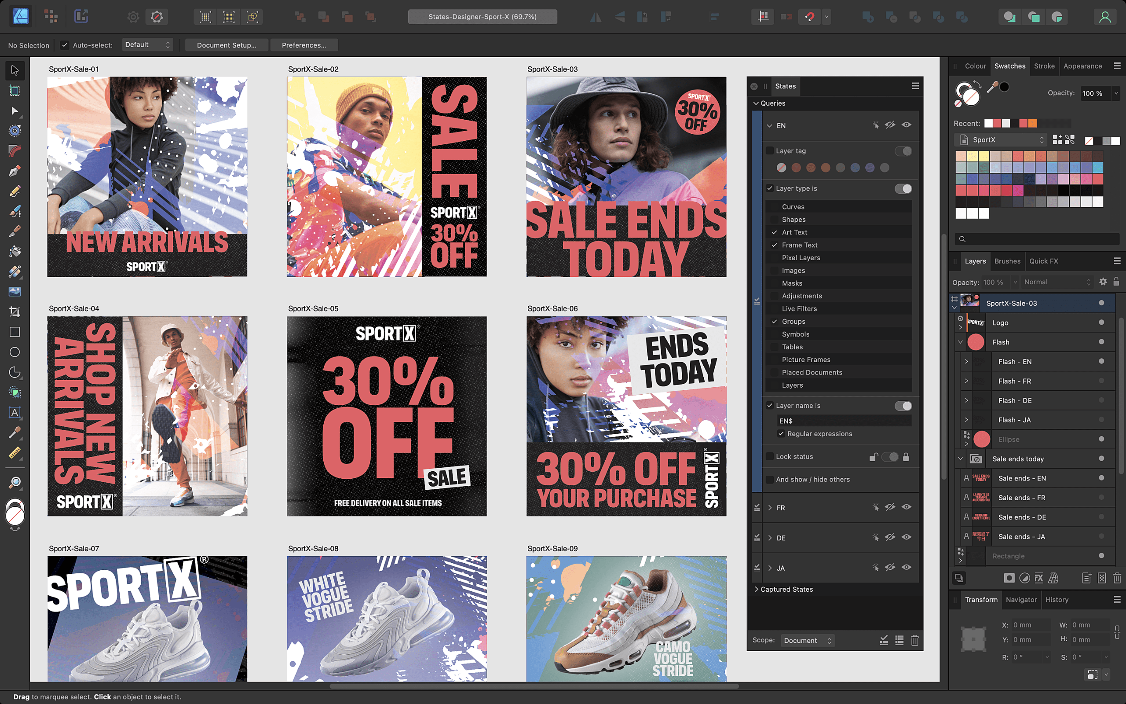Click the SportX-Sale-09 sneaker artboard

[x=626, y=619]
